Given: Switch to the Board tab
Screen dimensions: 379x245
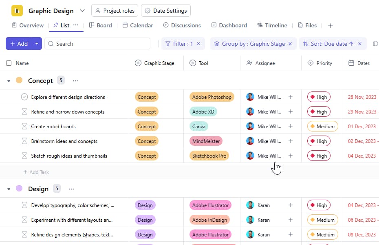Looking at the screenshot, I should click(x=100, y=25).
